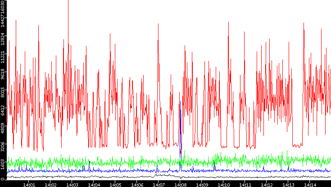The height and width of the screenshot is (187, 331).
Task: Select the 14:13 time label
Action: [x=288, y=184]
